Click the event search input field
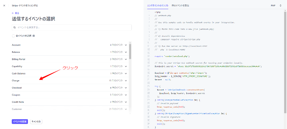This screenshot has width=287, height=129. (71, 28)
